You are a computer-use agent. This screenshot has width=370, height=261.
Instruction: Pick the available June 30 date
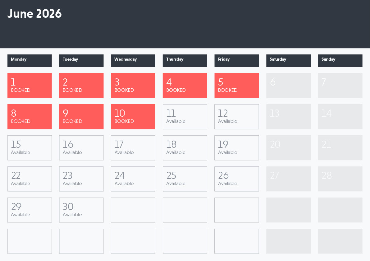(x=81, y=210)
